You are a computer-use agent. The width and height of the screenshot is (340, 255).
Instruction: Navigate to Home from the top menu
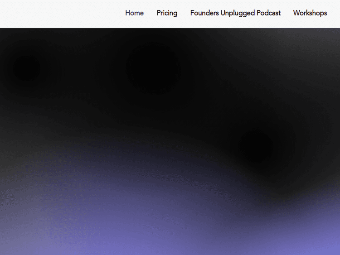point(134,13)
